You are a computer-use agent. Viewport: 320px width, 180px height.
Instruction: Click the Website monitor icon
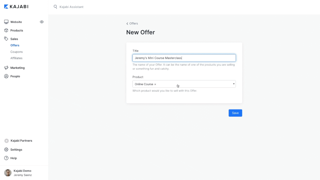click(6, 22)
